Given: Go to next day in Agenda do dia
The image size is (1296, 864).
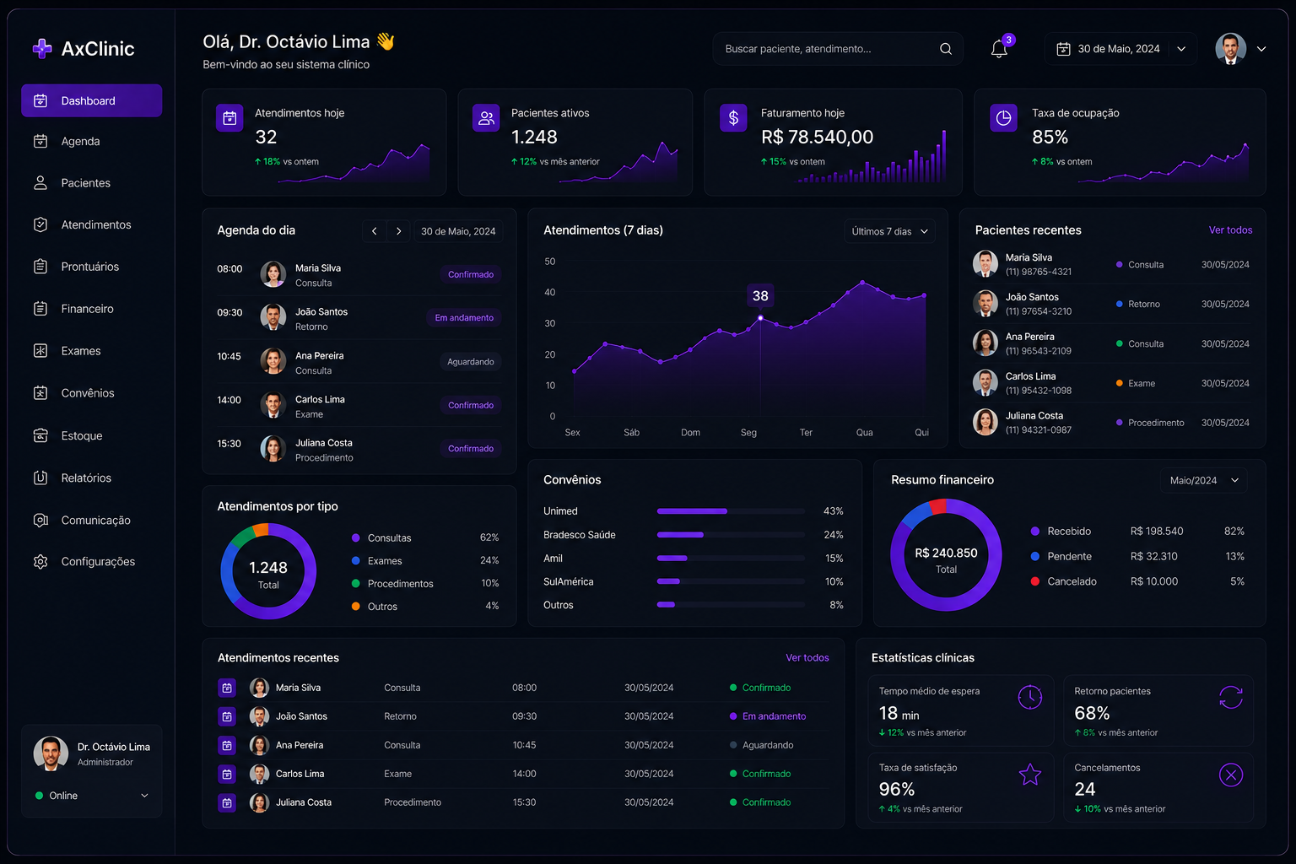Looking at the screenshot, I should point(398,231).
